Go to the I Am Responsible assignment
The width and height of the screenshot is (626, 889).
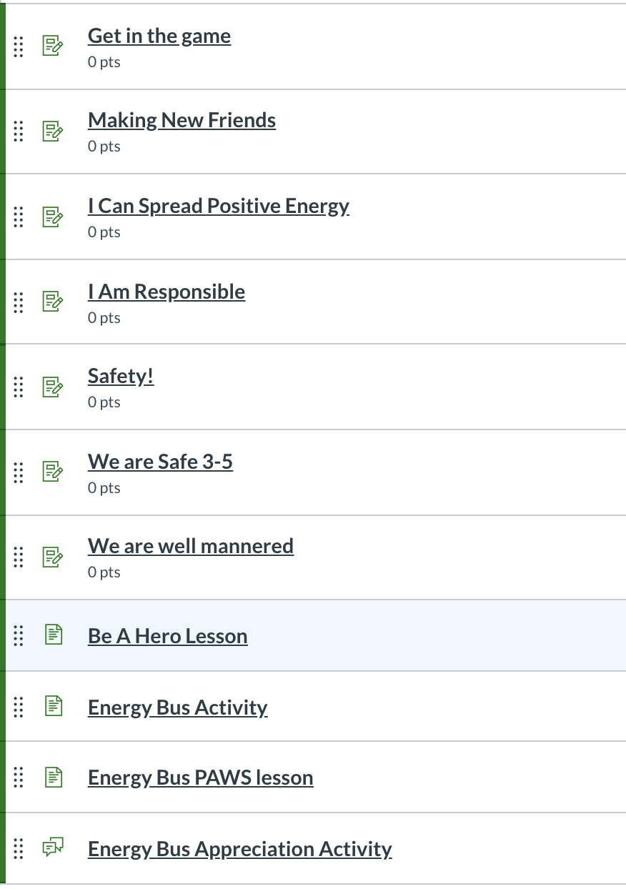(x=166, y=292)
